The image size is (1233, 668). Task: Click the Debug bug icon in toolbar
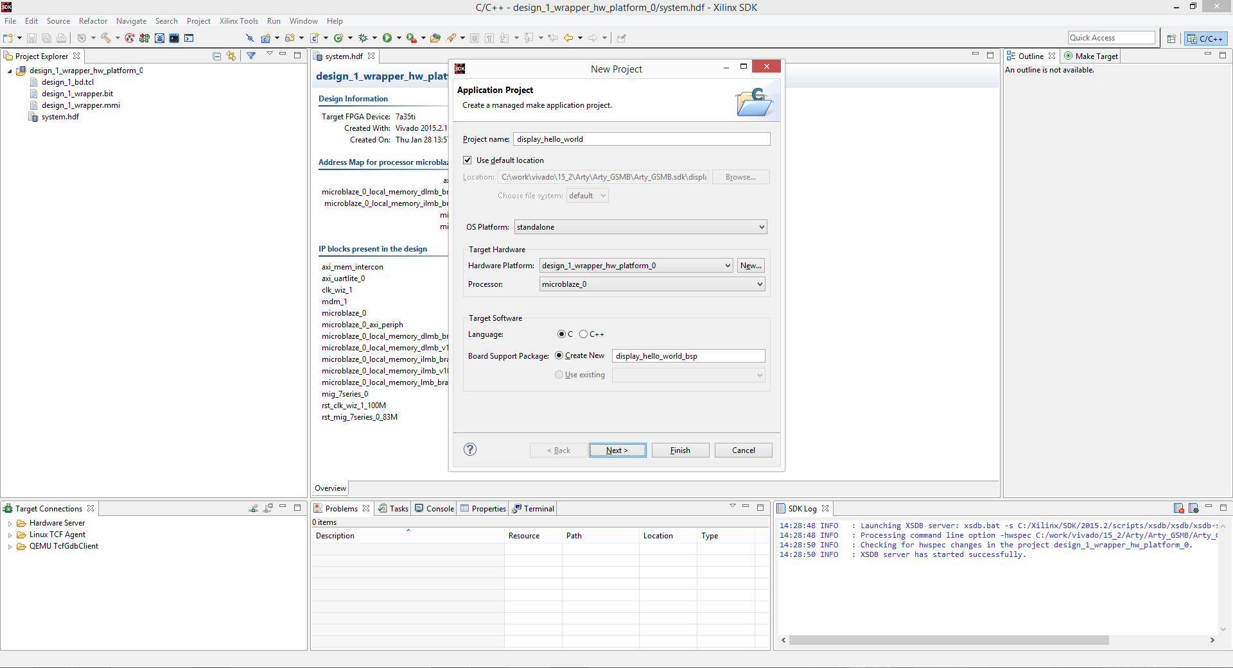363,38
